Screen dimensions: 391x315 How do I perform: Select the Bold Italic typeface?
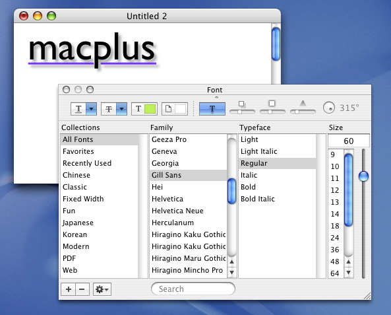(278, 199)
